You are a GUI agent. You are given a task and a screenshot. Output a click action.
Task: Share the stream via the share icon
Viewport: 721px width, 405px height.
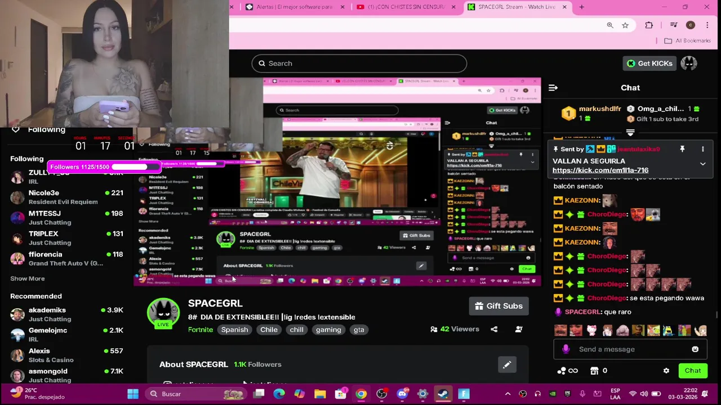click(494, 329)
